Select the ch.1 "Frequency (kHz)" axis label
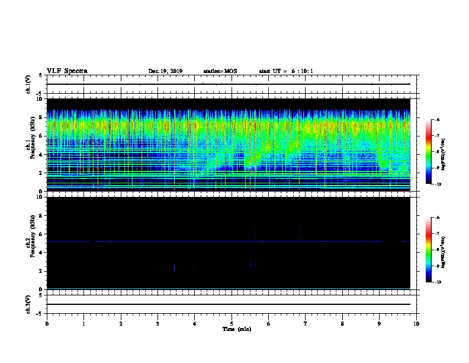This screenshot has width=469, height=363. click(32, 138)
